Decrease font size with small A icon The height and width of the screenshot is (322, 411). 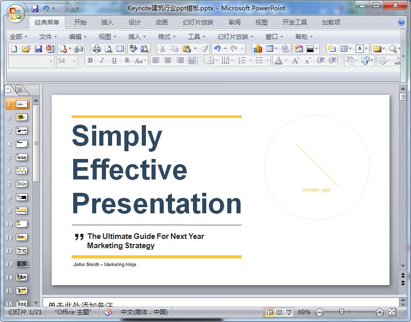[308, 61]
